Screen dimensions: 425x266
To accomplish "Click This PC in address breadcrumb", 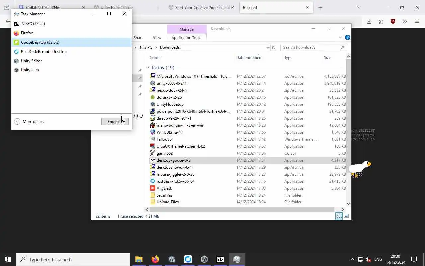I will point(146,47).
